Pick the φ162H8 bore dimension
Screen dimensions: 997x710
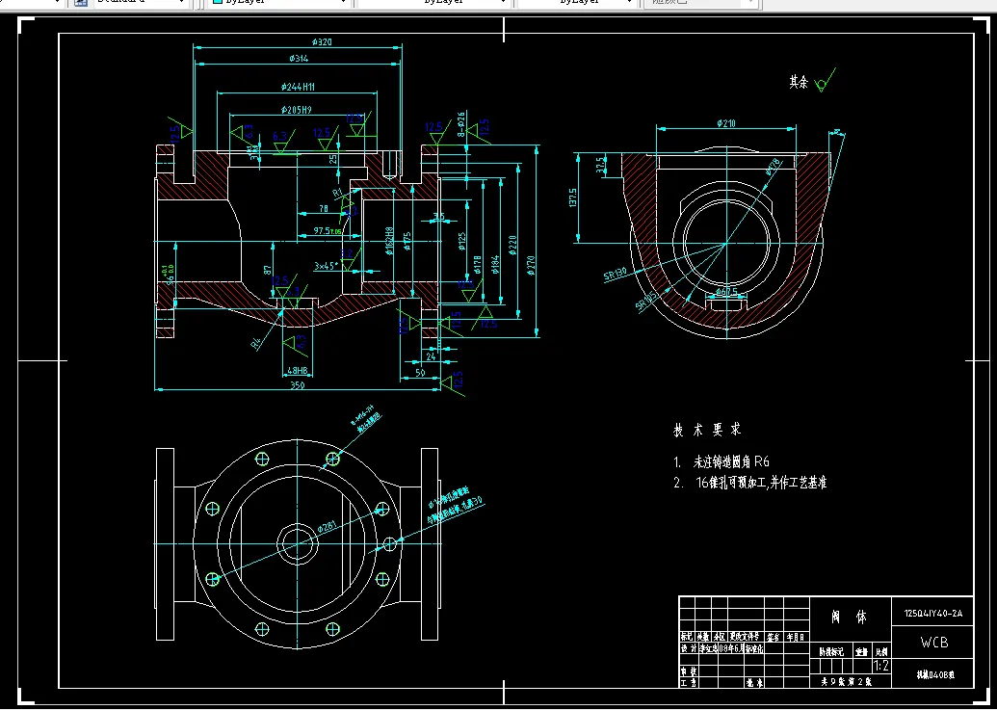pos(389,241)
